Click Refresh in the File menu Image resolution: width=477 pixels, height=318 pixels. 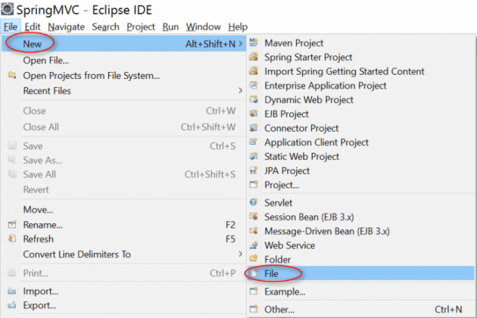coord(39,239)
